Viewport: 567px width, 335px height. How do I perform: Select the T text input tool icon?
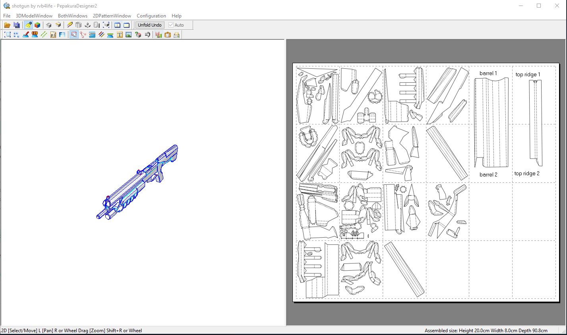coord(120,35)
